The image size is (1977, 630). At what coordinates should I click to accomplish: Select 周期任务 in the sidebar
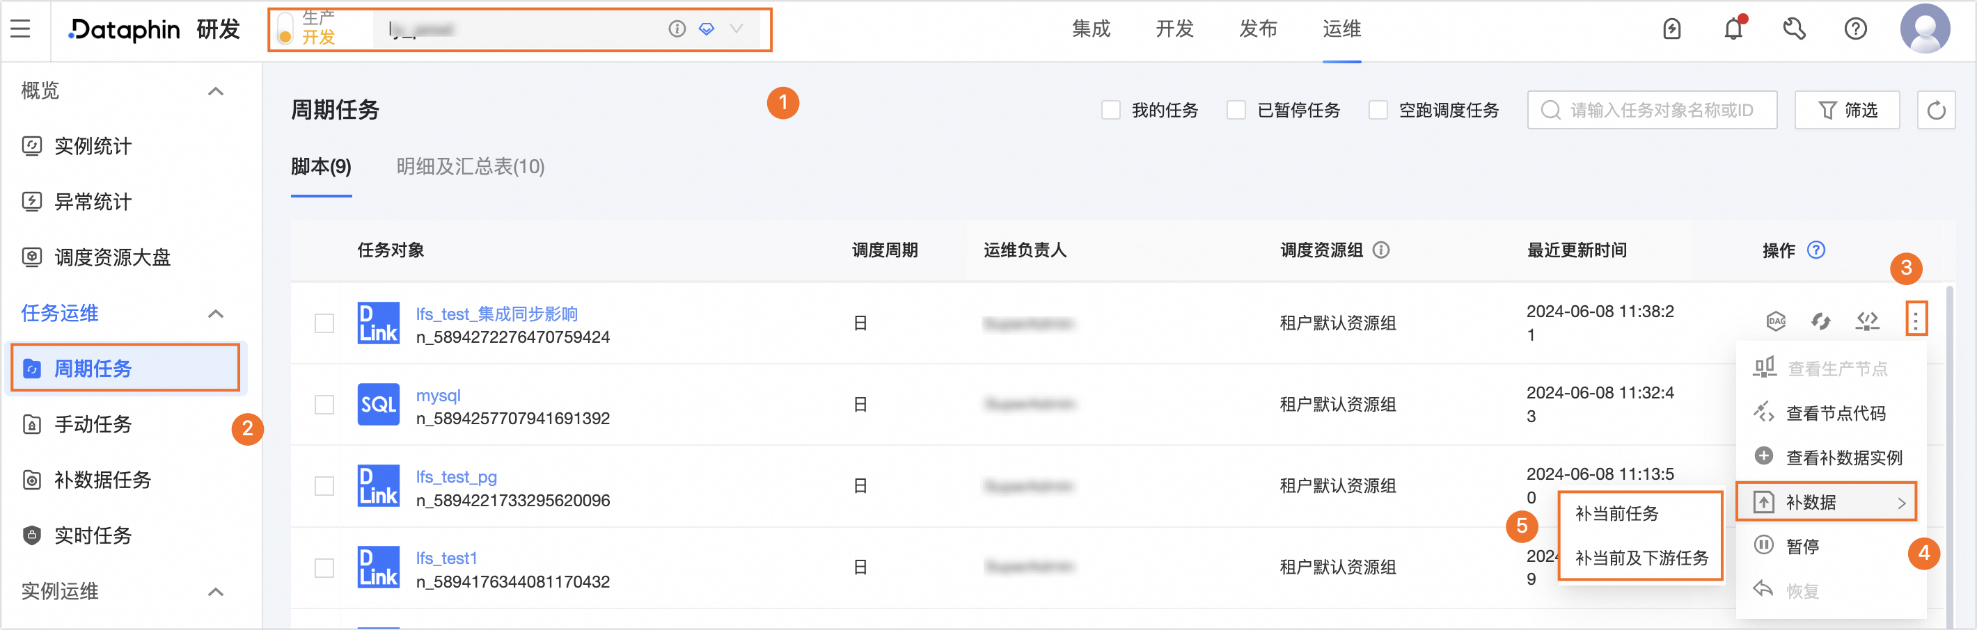(x=125, y=369)
